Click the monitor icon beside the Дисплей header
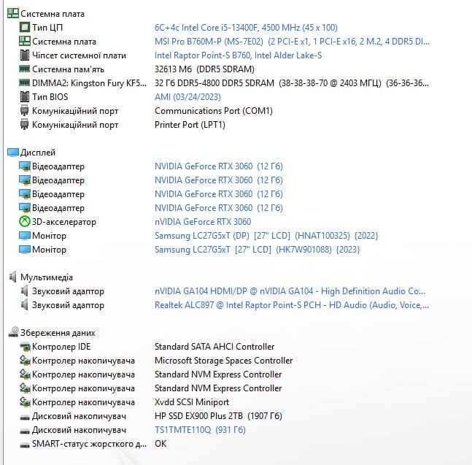 point(13,153)
